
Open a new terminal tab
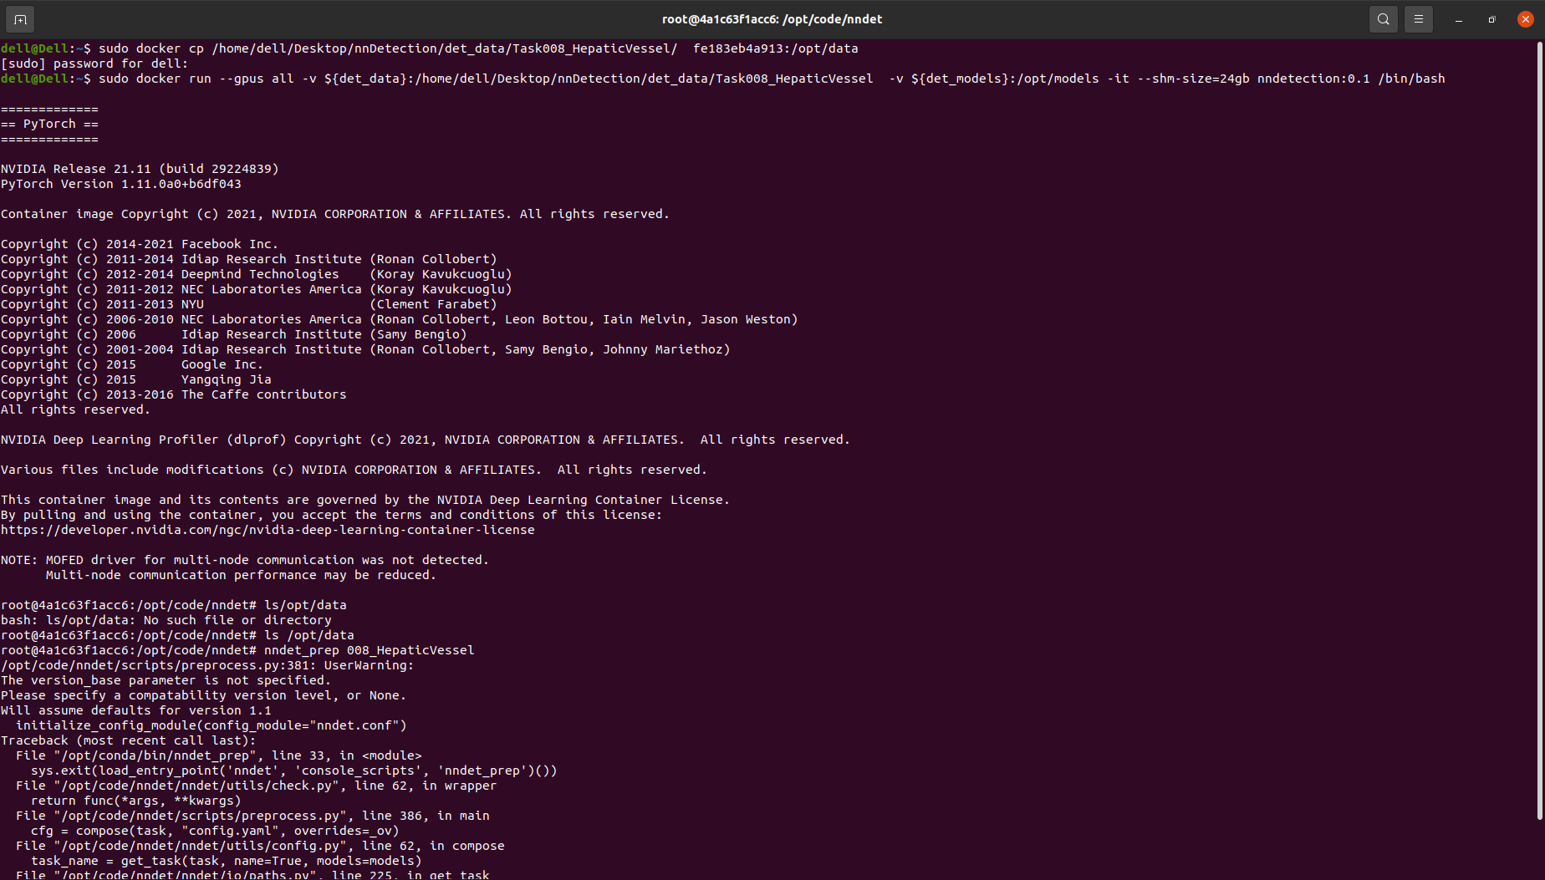pyautogui.click(x=20, y=18)
